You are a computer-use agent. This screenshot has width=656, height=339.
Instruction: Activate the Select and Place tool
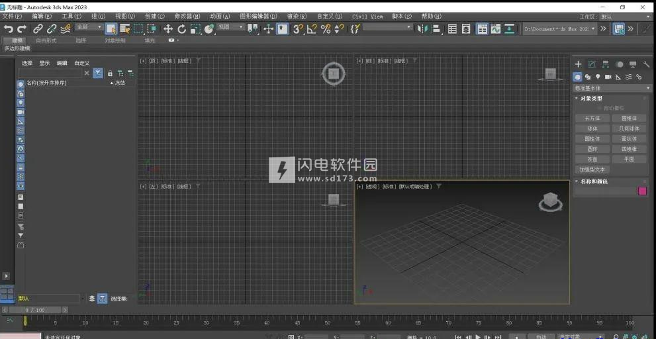[209, 28]
